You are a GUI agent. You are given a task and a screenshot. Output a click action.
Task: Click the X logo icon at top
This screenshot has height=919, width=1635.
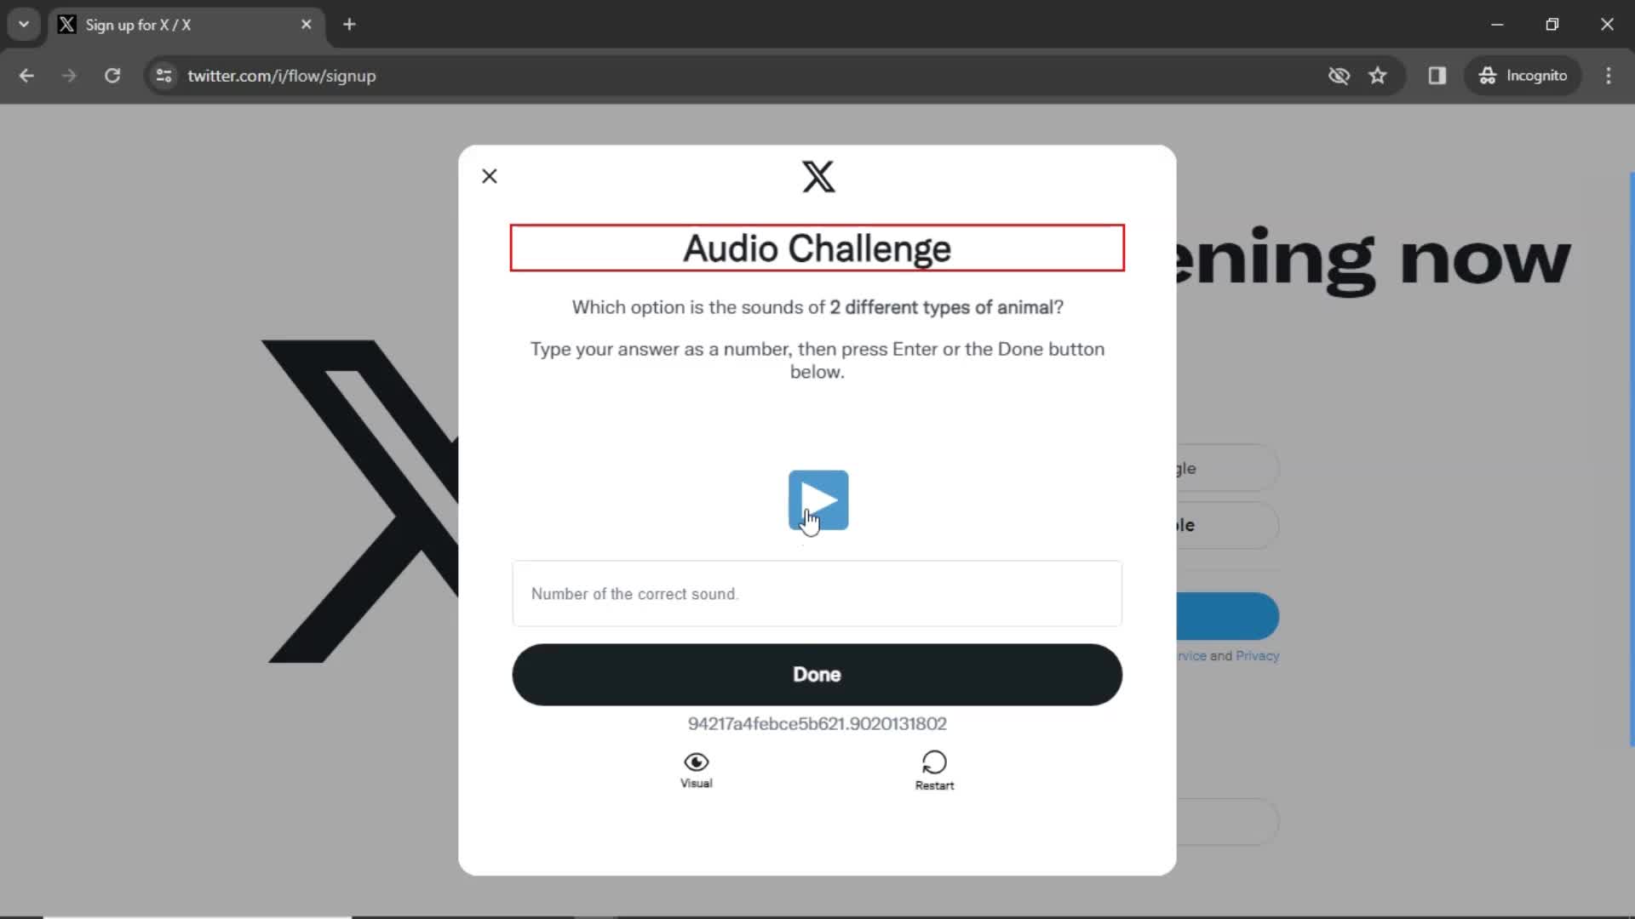click(818, 176)
